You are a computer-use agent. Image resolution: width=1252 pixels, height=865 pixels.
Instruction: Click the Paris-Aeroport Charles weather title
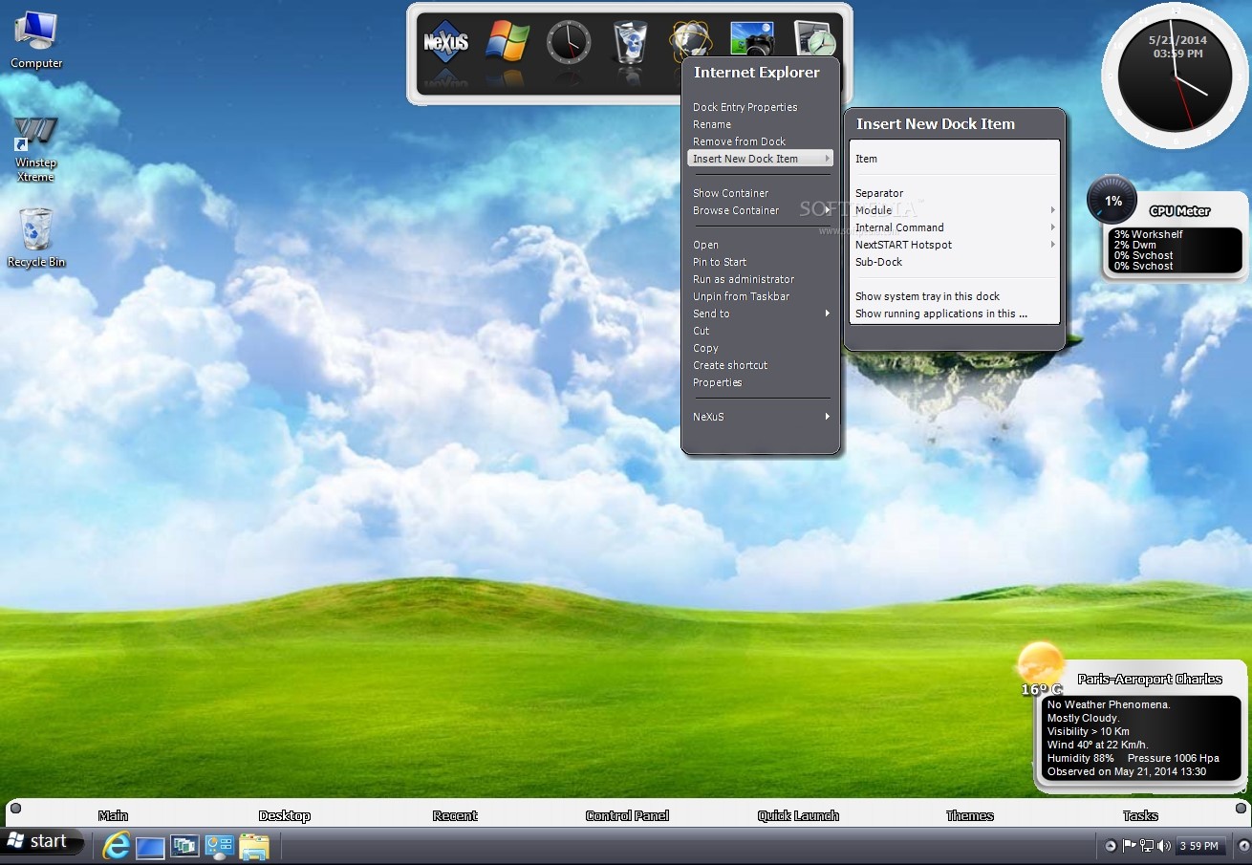coord(1150,679)
